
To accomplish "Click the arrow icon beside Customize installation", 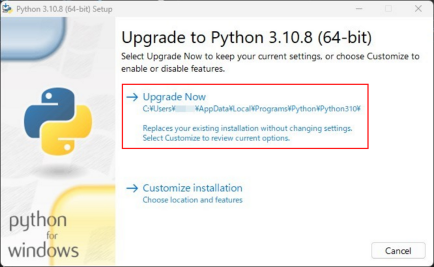I will (132, 188).
